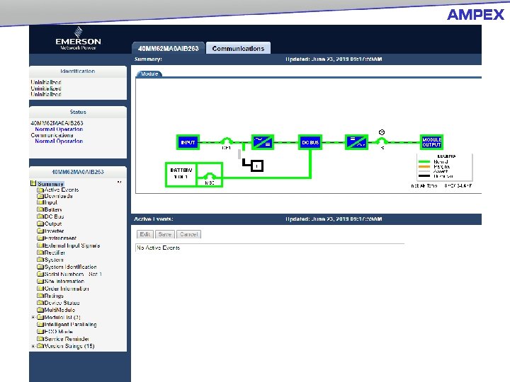Click the input breaker symbol after INPUT
510x382 pixels.
coord(227,142)
